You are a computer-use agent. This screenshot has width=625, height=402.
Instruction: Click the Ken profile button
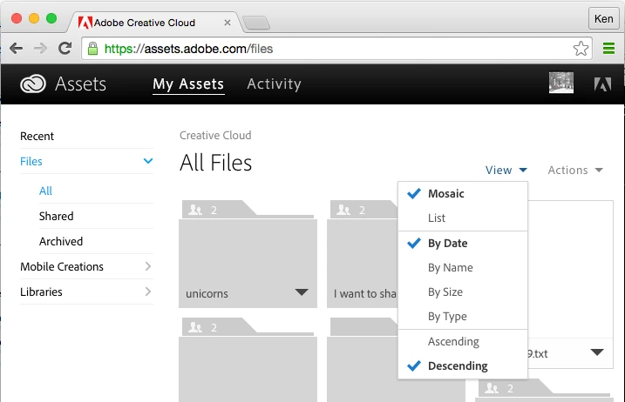tap(603, 18)
